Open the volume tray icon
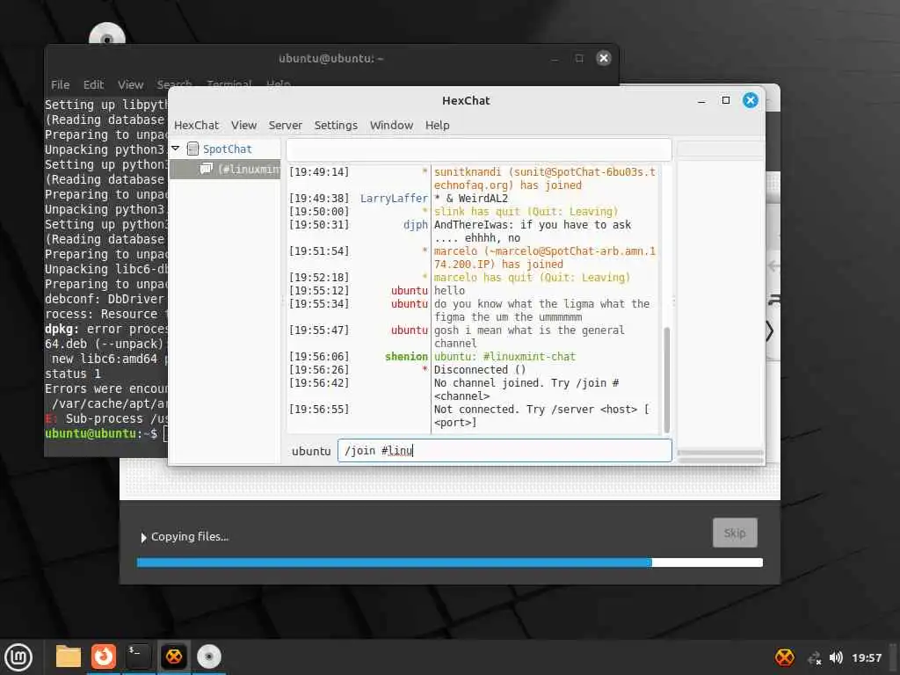Image resolution: width=900 pixels, height=675 pixels. pyautogui.click(x=836, y=657)
